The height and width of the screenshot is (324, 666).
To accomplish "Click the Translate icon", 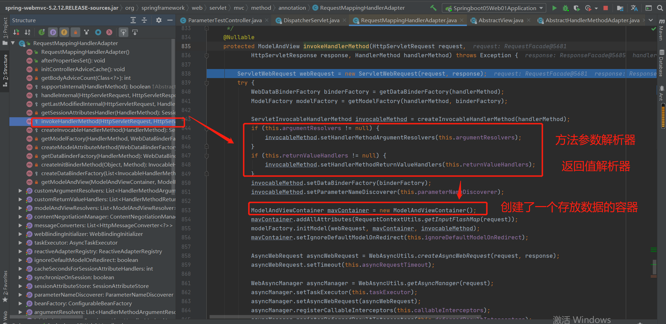I will pyautogui.click(x=634, y=8).
